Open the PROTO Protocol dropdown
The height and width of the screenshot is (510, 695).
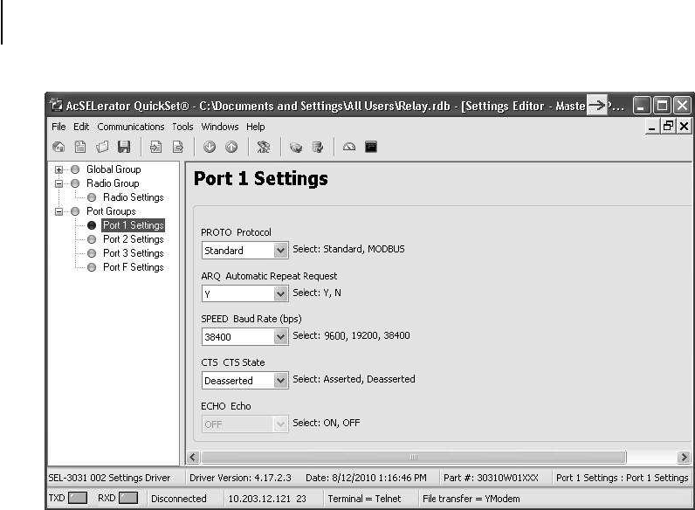[x=280, y=251]
